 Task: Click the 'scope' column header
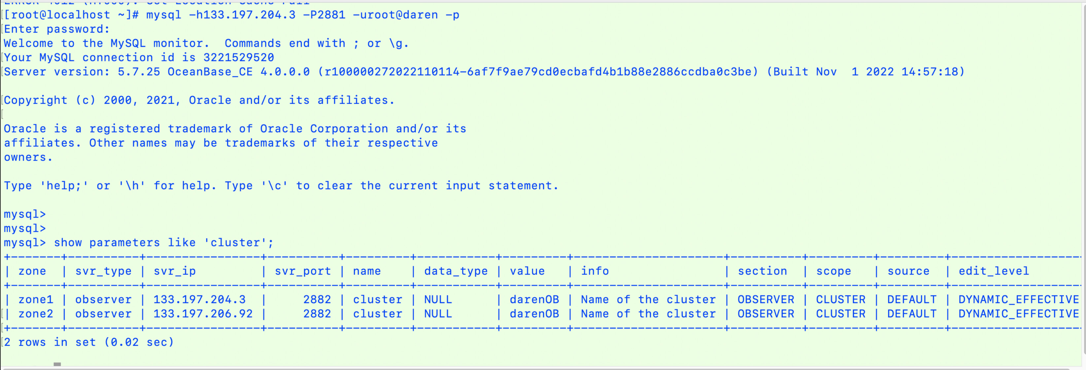point(833,271)
